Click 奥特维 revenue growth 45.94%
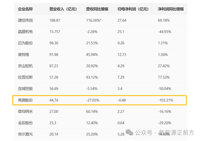This screenshot has height=141, width=201. pos(92,54)
